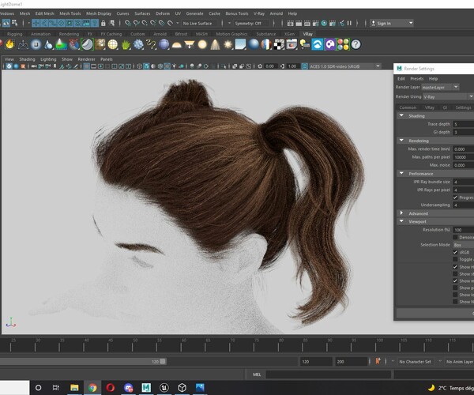
Task: Collapse the Viewport section
Action: pos(402,221)
